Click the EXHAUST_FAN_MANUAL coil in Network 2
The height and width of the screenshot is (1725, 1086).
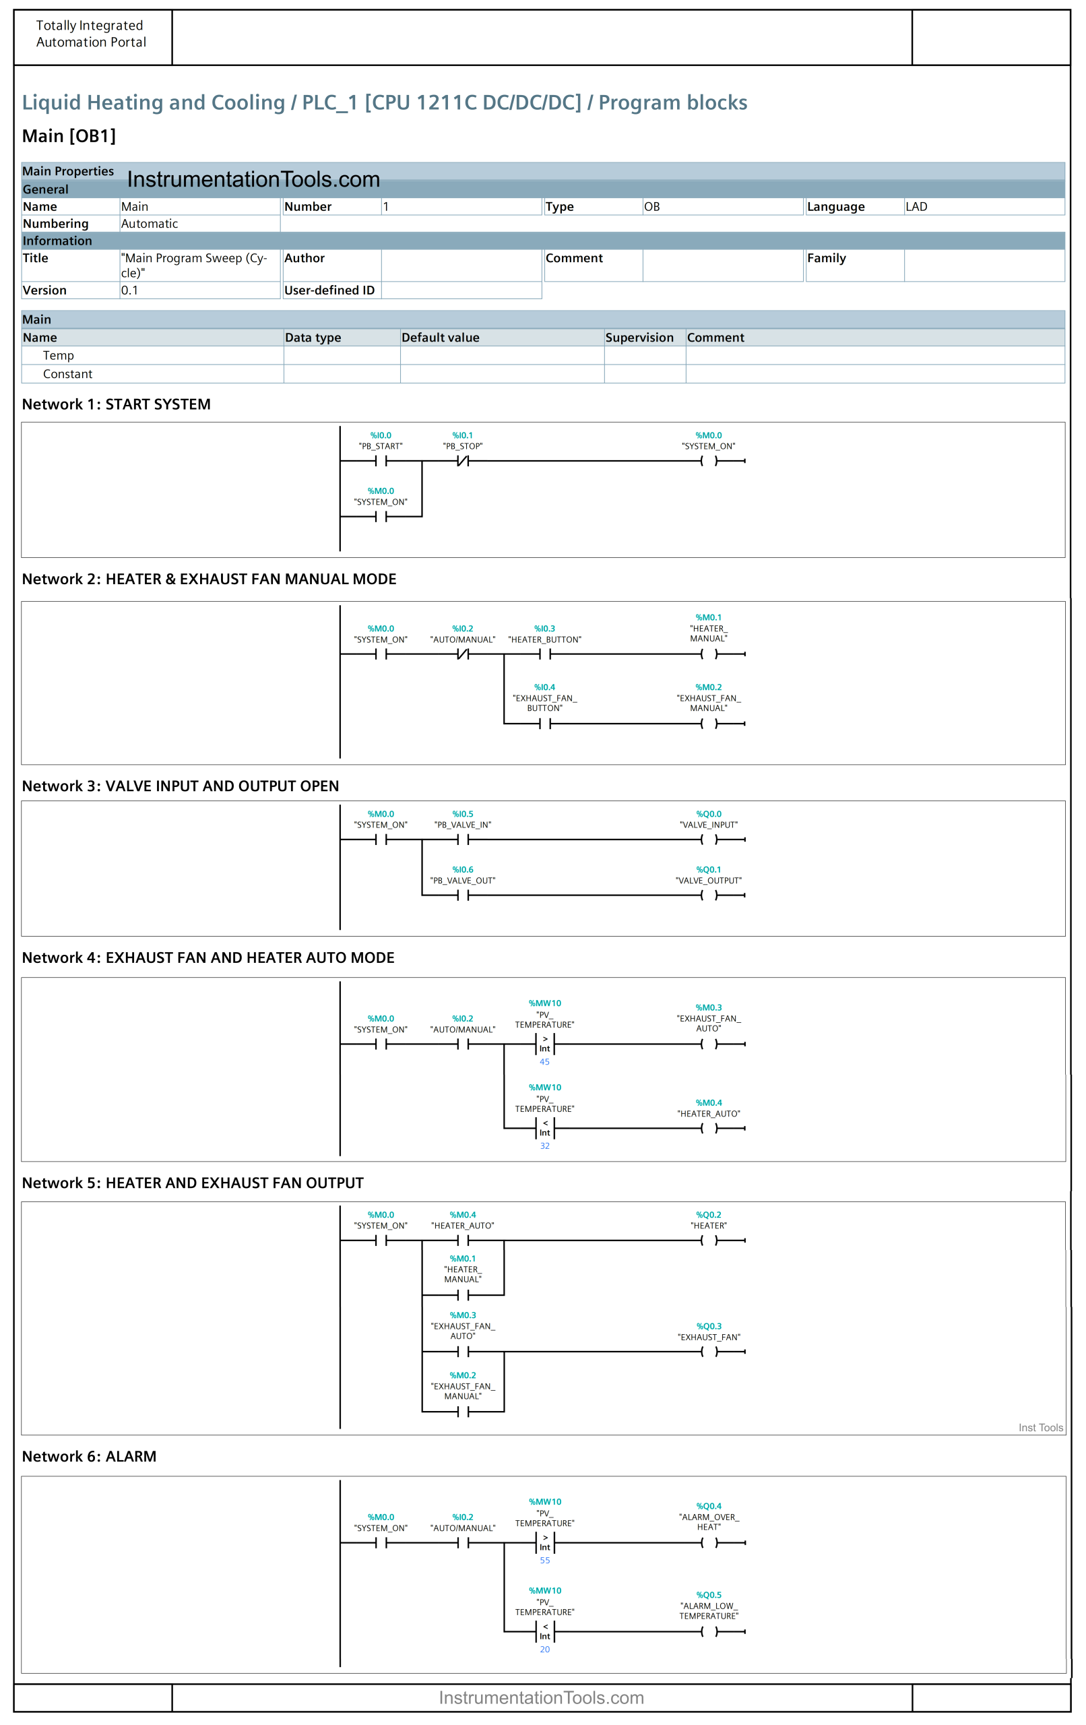709,724
